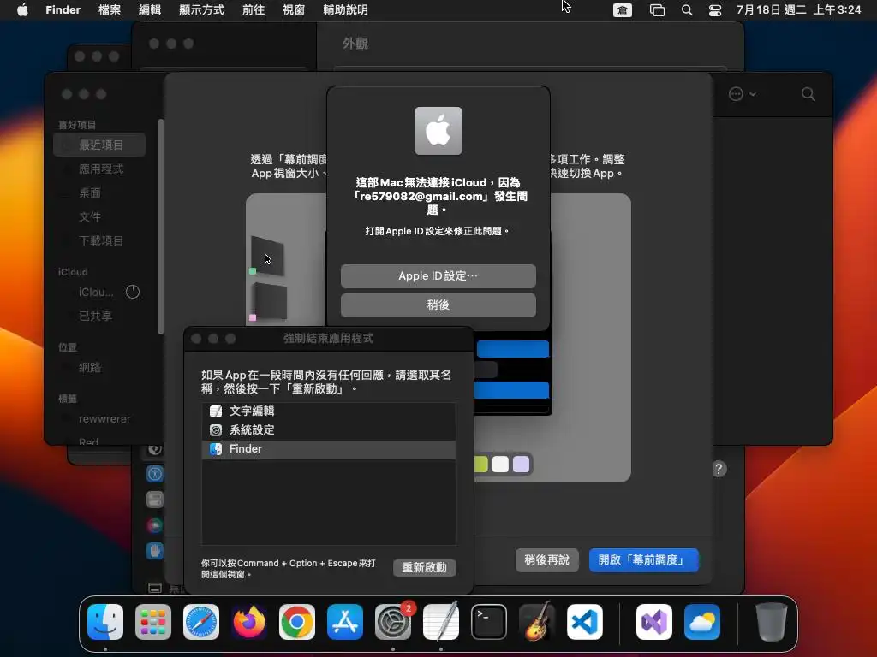The height and width of the screenshot is (657, 877).
Task: Open the 檔案 menu
Action: (110, 9)
